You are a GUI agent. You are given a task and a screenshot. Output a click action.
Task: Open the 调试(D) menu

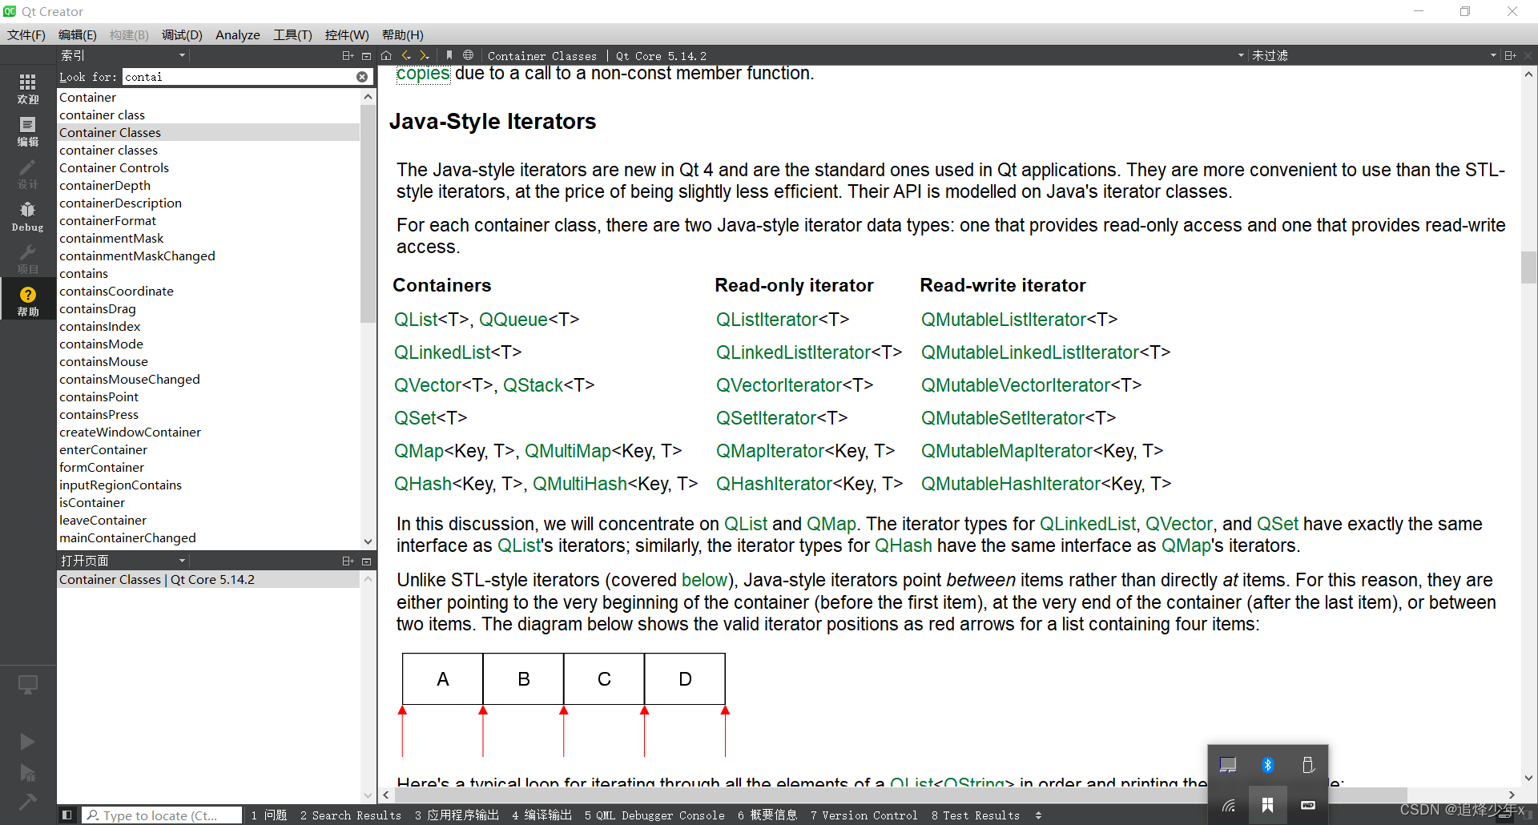click(182, 34)
